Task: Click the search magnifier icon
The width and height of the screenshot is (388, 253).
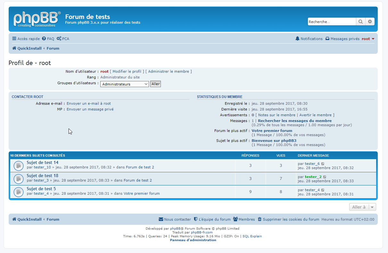Action: [x=360, y=22]
